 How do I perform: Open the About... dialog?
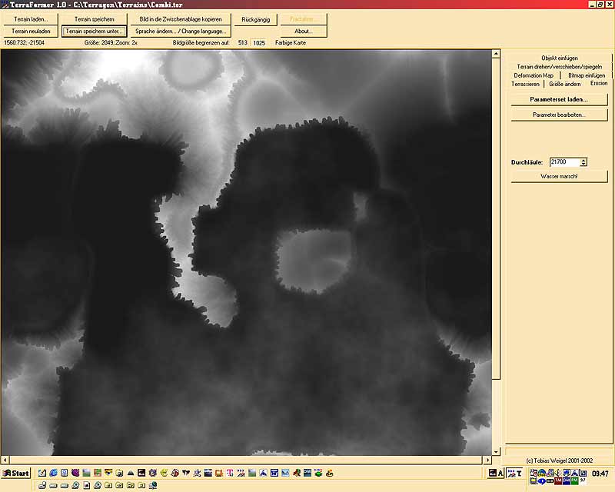coord(302,32)
